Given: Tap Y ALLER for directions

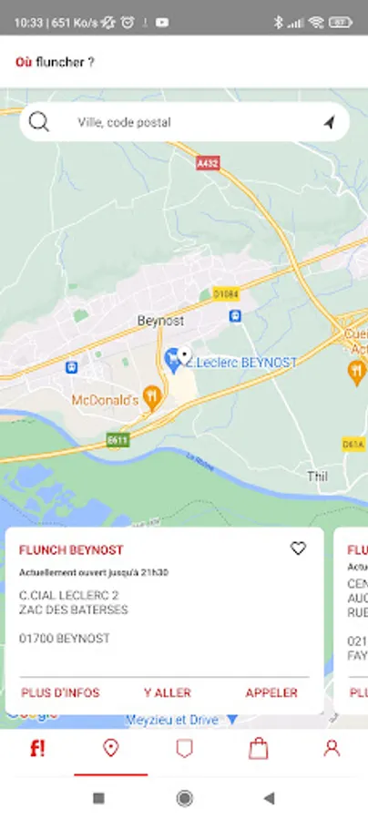Looking at the screenshot, I should click(168, 693).
